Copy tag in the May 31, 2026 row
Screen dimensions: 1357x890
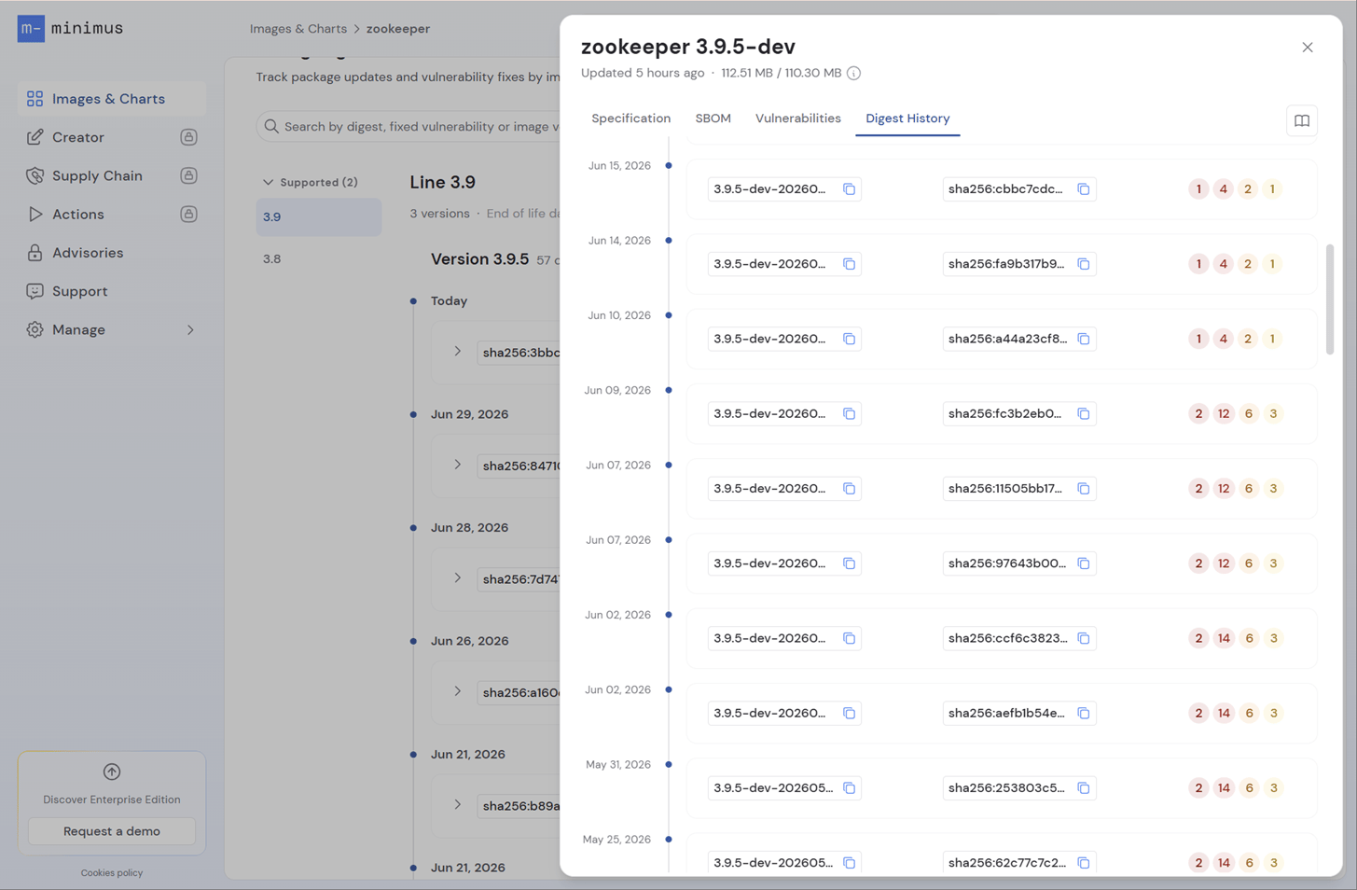click(x=849, y=787)
